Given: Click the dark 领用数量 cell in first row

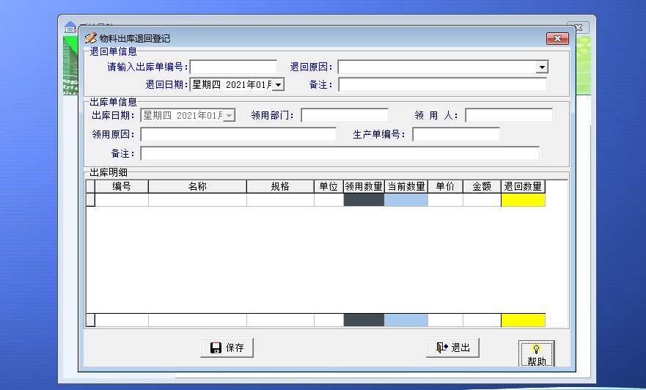Looking at the screenshot, I should click(364, 199).
